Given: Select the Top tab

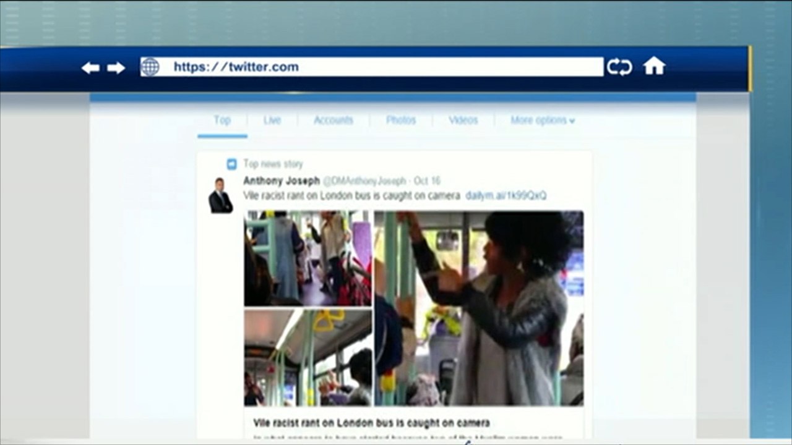Looking at the screenshot, I should coord(222,121).
